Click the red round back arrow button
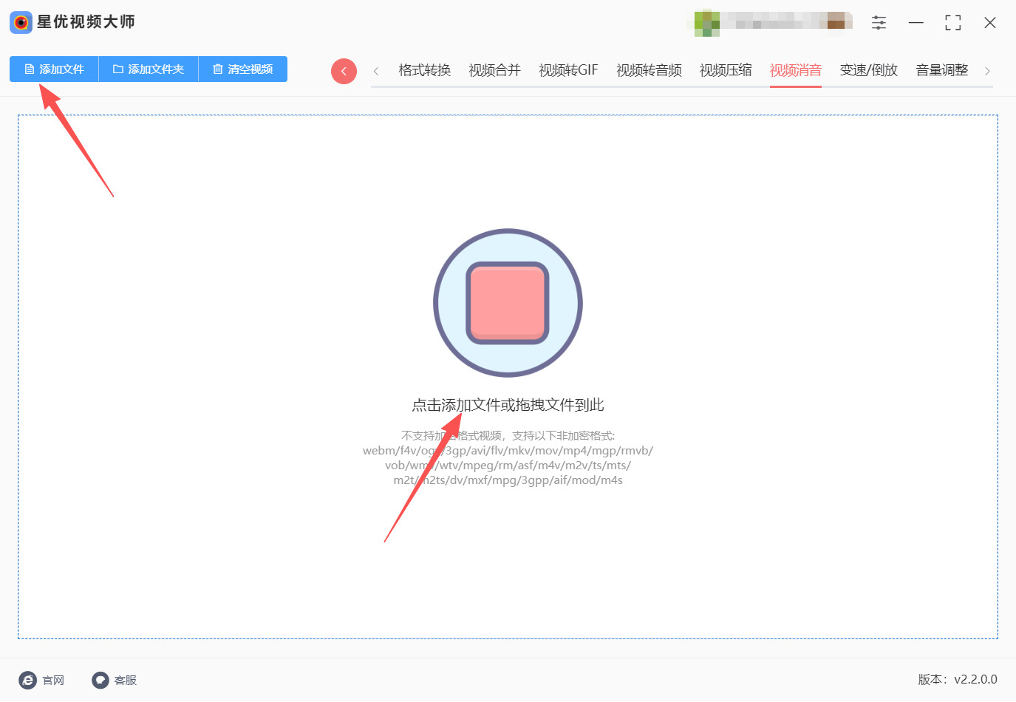1016x702 pixels. pos(344,71)
